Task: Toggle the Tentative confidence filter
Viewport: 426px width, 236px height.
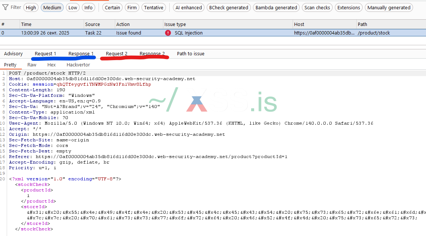Action: (154, 8)
